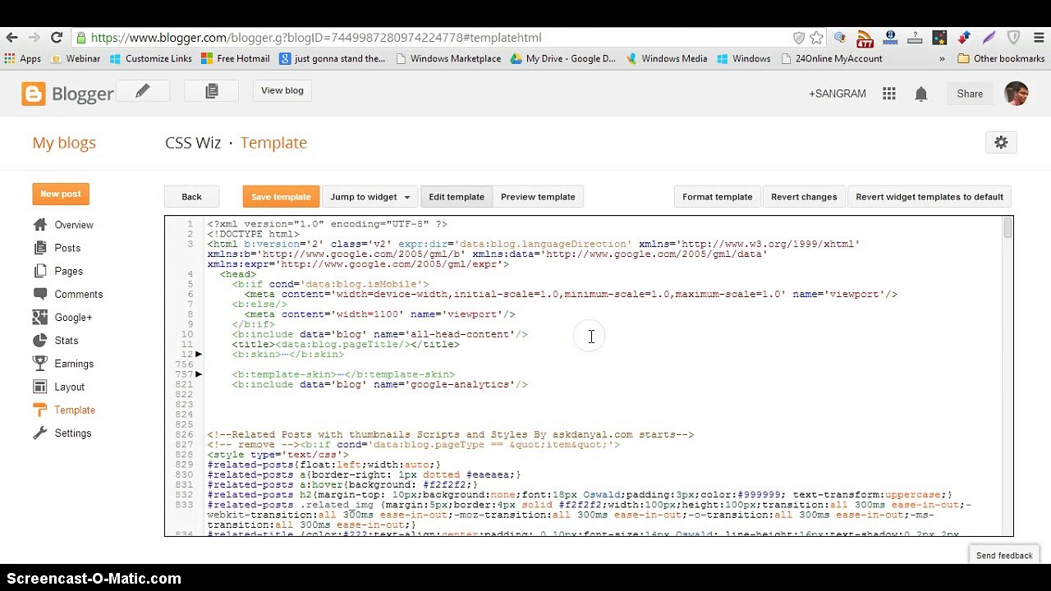The height and width of the screenshot is (591, 1051).
Task: Select Edit template tab
Action: (x=457, y=197)
